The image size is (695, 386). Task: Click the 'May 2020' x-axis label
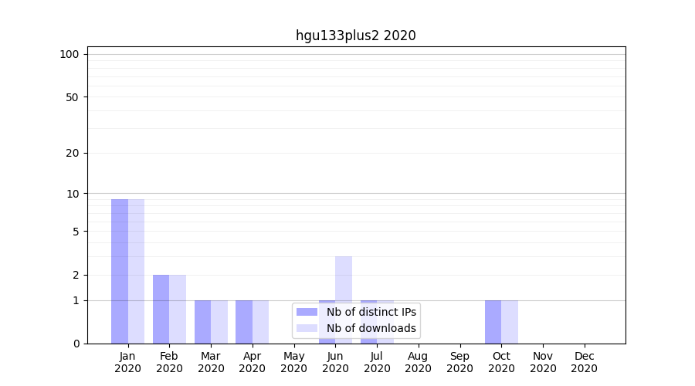[293, 362]
